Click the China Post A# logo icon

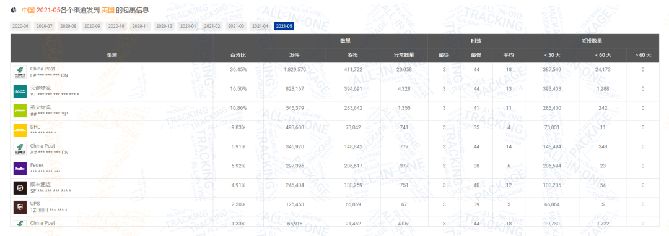(20, 150)
